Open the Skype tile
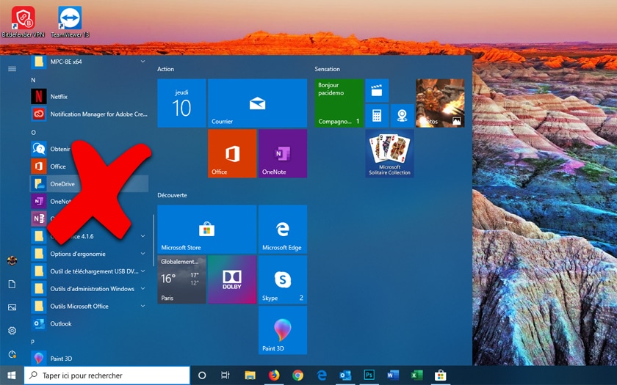The height and width of the screenshot is (385, 617). tap(282, 279)
